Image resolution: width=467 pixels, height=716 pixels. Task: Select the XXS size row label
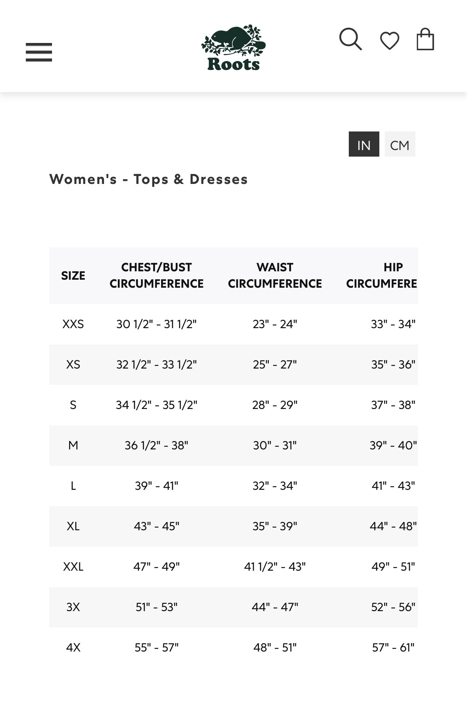pos(73,324)
